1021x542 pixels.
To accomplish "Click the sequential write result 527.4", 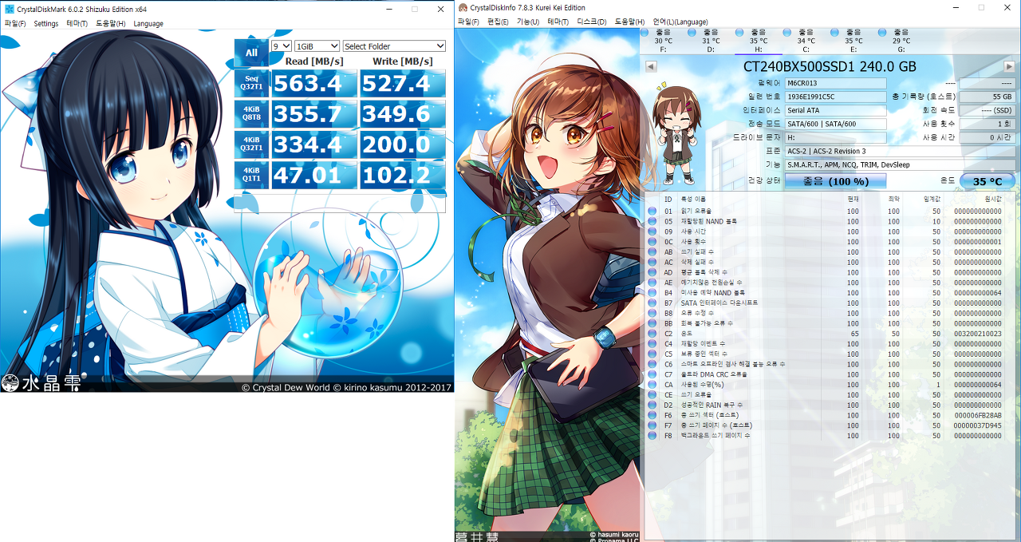I will 403,83.
